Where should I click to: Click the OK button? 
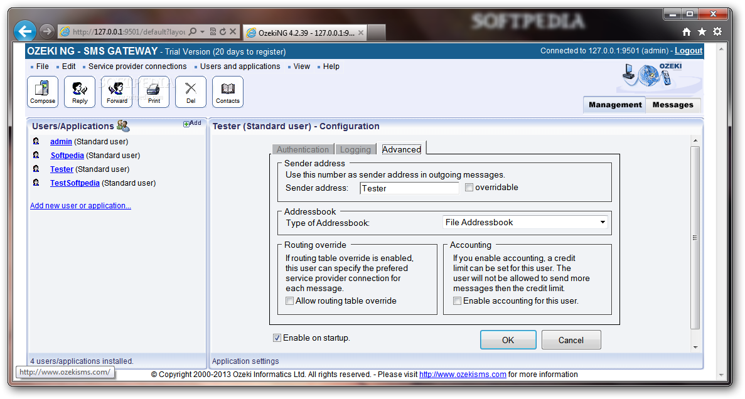[x=508, y=339]
